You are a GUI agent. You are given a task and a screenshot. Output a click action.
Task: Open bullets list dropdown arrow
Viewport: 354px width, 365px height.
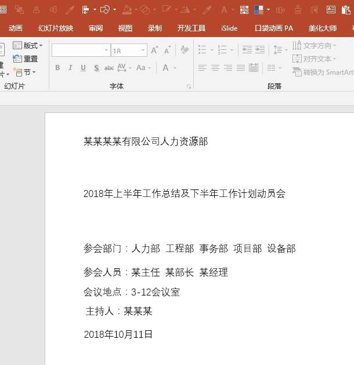(x=212, y=50)
